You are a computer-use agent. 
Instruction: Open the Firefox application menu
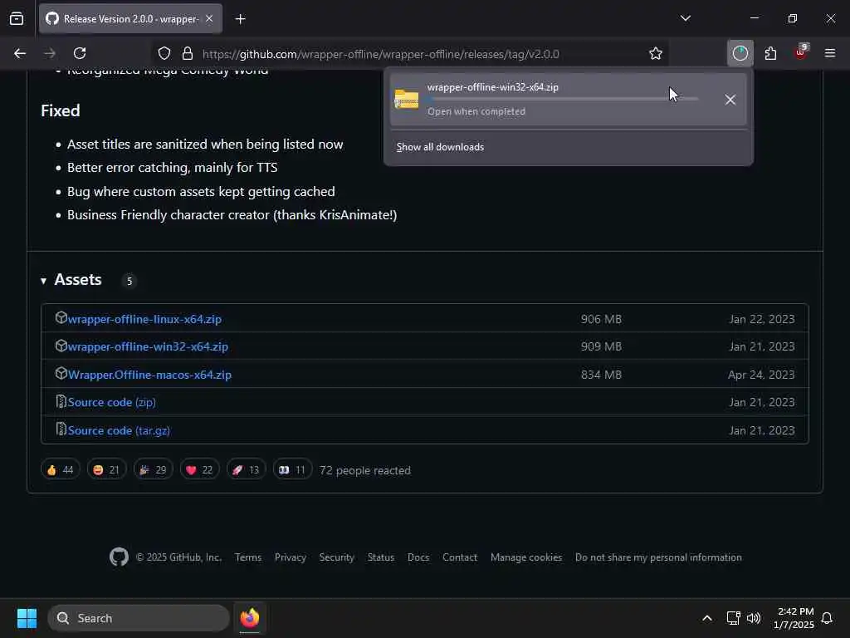click(830, 53)
